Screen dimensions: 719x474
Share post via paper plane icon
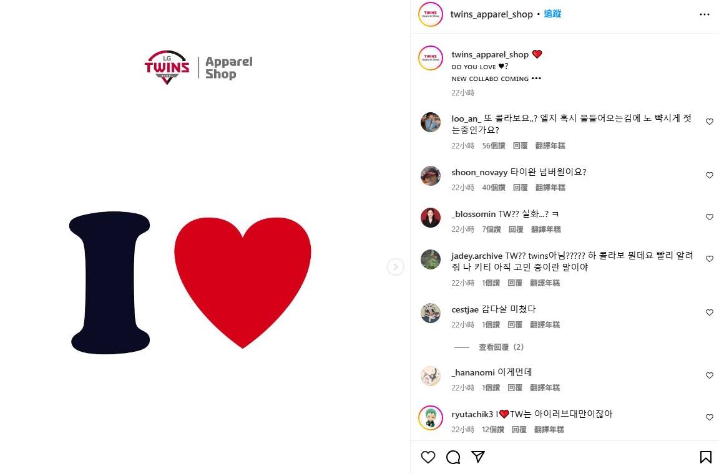(478, 457)
